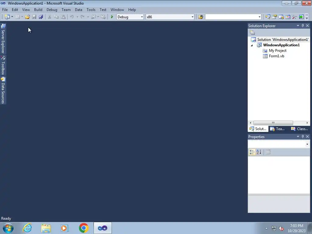Viewport: 312px width, 234px height.
Task: Open the Team menu
Action: [x=66, y=10]
